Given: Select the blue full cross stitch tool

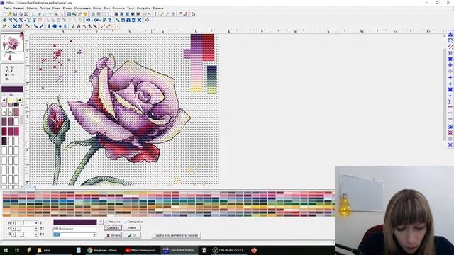Looking at the screenshot, I should pyautogui.click(x=15, y=26).
